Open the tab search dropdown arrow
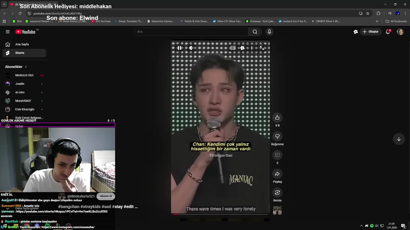Image resolution: width=410 pixels, height=230 pixels. coord(4,4)
